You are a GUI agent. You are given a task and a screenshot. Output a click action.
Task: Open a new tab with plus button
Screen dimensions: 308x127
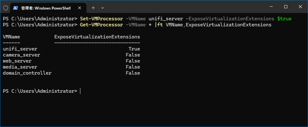coord(93,7)
